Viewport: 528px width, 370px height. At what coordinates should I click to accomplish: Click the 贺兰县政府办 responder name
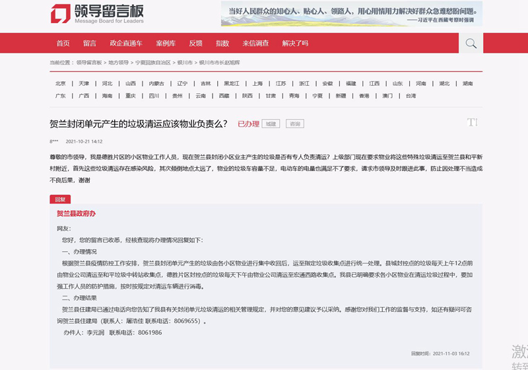pos(76,213)
